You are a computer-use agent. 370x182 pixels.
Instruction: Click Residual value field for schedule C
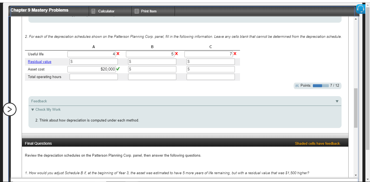pos(211,62)
